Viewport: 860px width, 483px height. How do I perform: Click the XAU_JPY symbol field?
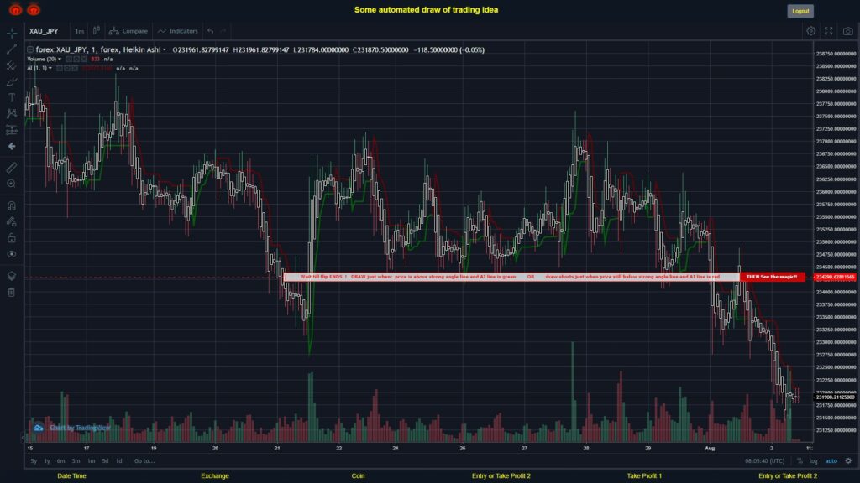tap(44, 31)
